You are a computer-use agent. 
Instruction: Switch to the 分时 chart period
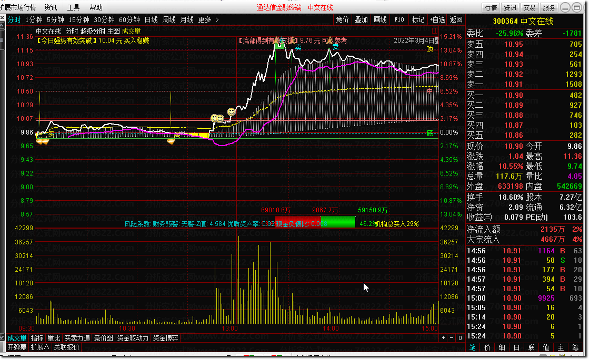tap(14, 19)
